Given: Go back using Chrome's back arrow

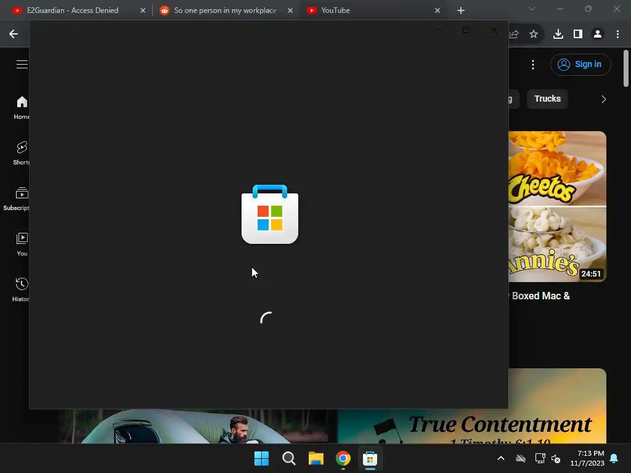Looking at the screenshot, I should click(x=14, y=34).
